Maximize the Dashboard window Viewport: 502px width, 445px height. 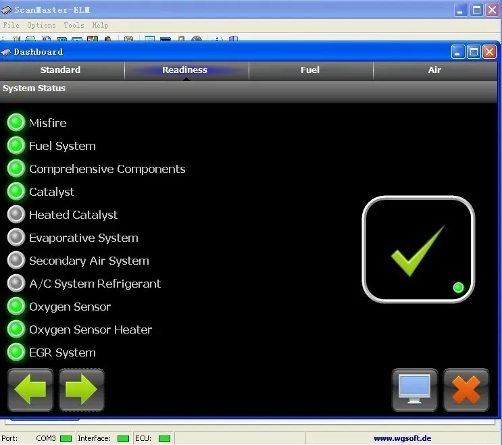[474, 52]
